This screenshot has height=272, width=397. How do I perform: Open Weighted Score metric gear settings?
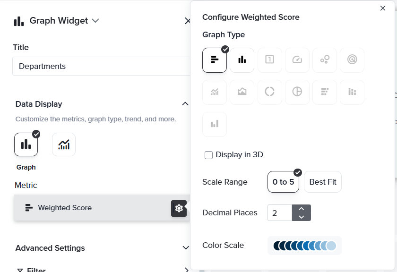(179, 208)
